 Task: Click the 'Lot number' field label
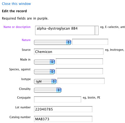23,107
